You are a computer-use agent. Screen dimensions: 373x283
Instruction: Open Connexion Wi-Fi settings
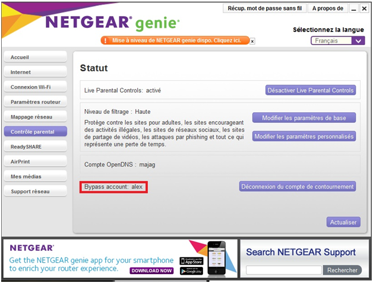click(36, 87)
